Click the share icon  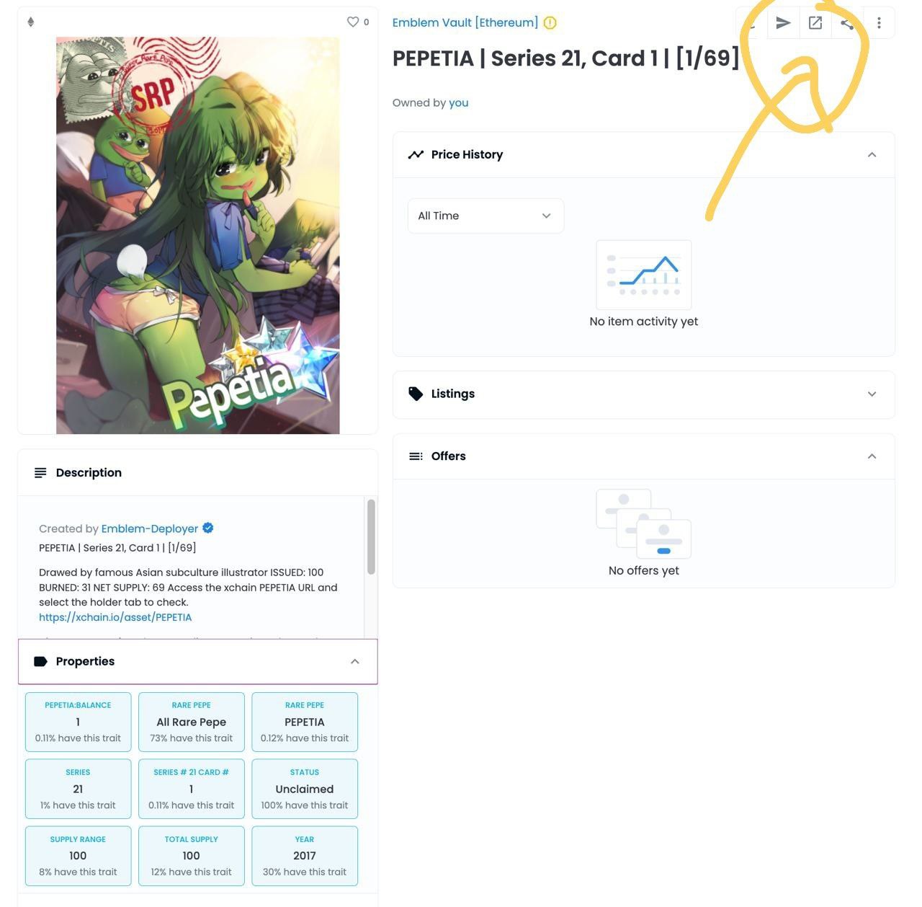(x=847, y=23)
